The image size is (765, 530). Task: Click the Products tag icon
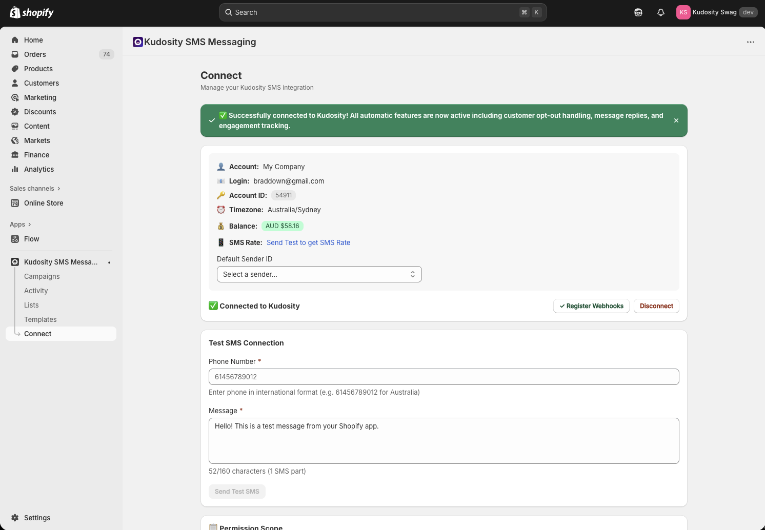15,69
